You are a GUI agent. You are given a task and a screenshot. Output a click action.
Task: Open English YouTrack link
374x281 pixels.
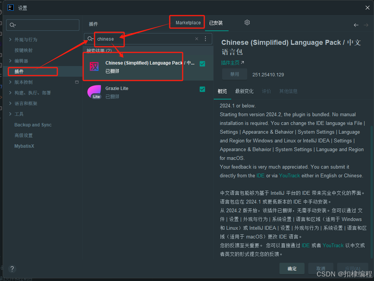pos(289,175)
